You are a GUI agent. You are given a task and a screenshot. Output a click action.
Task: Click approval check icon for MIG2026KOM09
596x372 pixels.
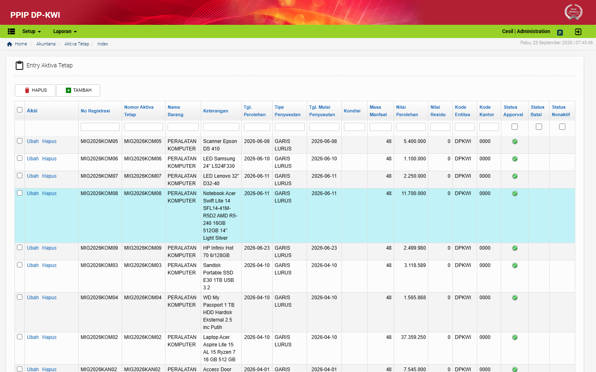pos(515,248)
